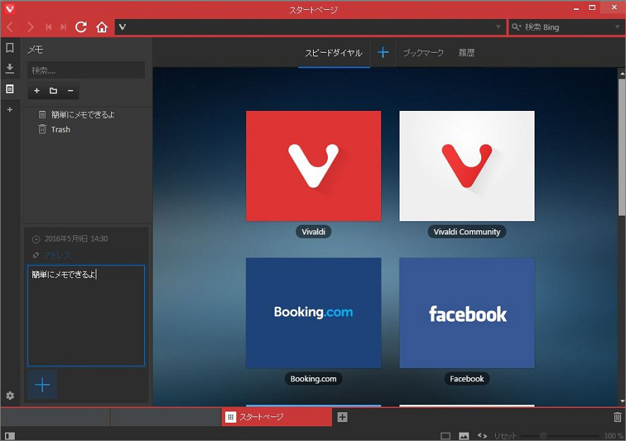Image resolution: width=626 pixels, height=441 pixels.
Task: Toggle image loading status bar icon
Action: point(464,436)
